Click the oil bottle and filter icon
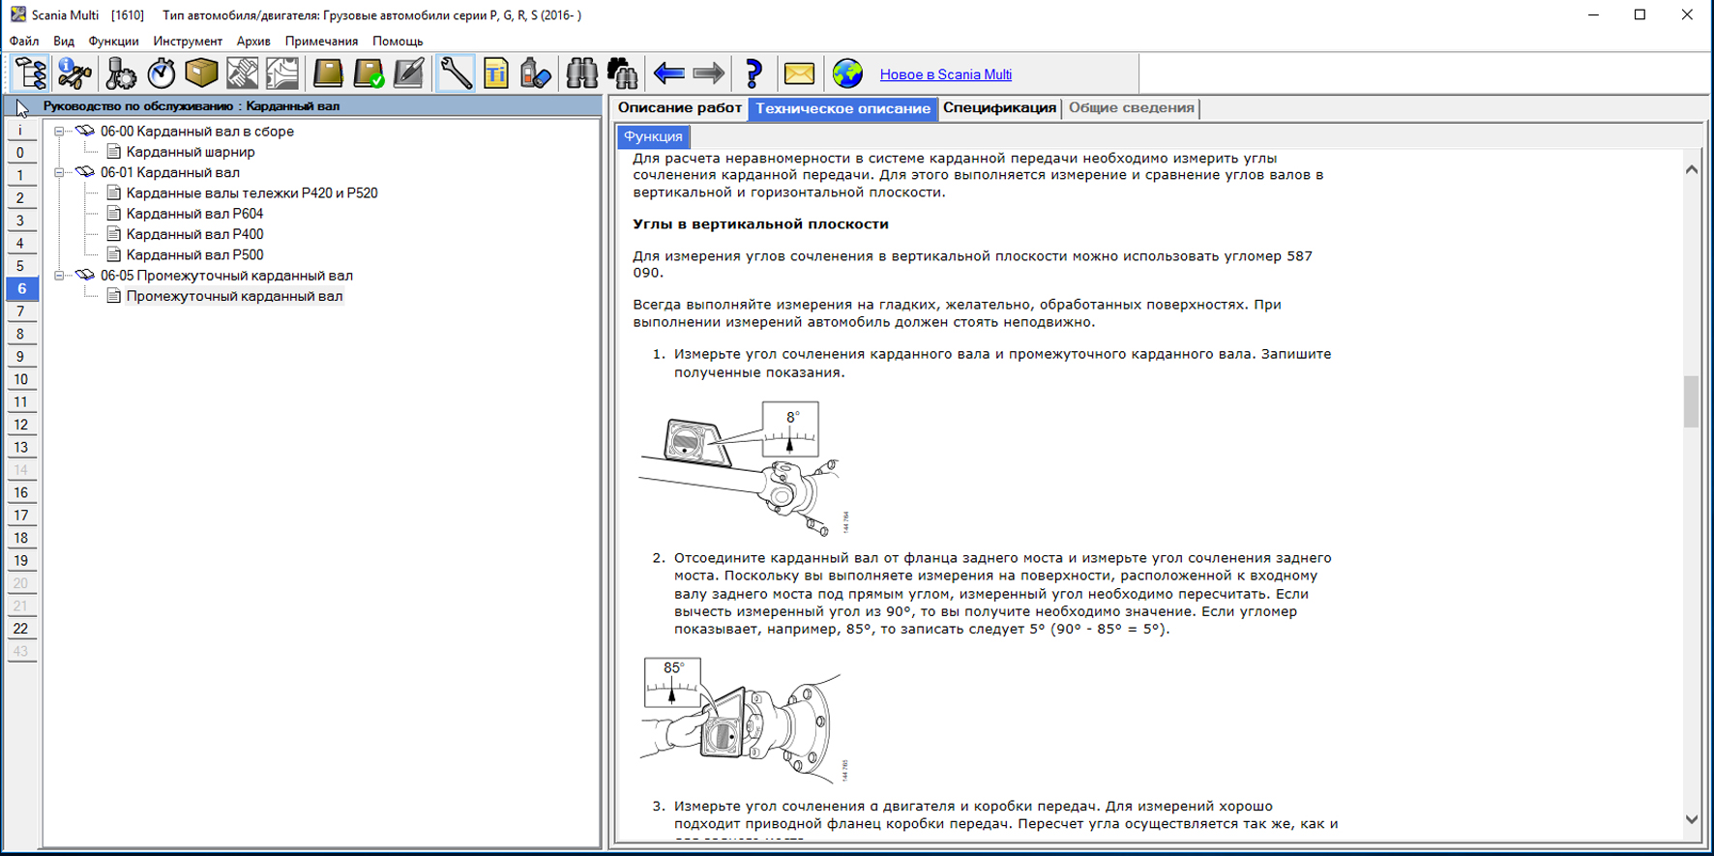The image size is (1714, 856). click(x=535, y=74)
